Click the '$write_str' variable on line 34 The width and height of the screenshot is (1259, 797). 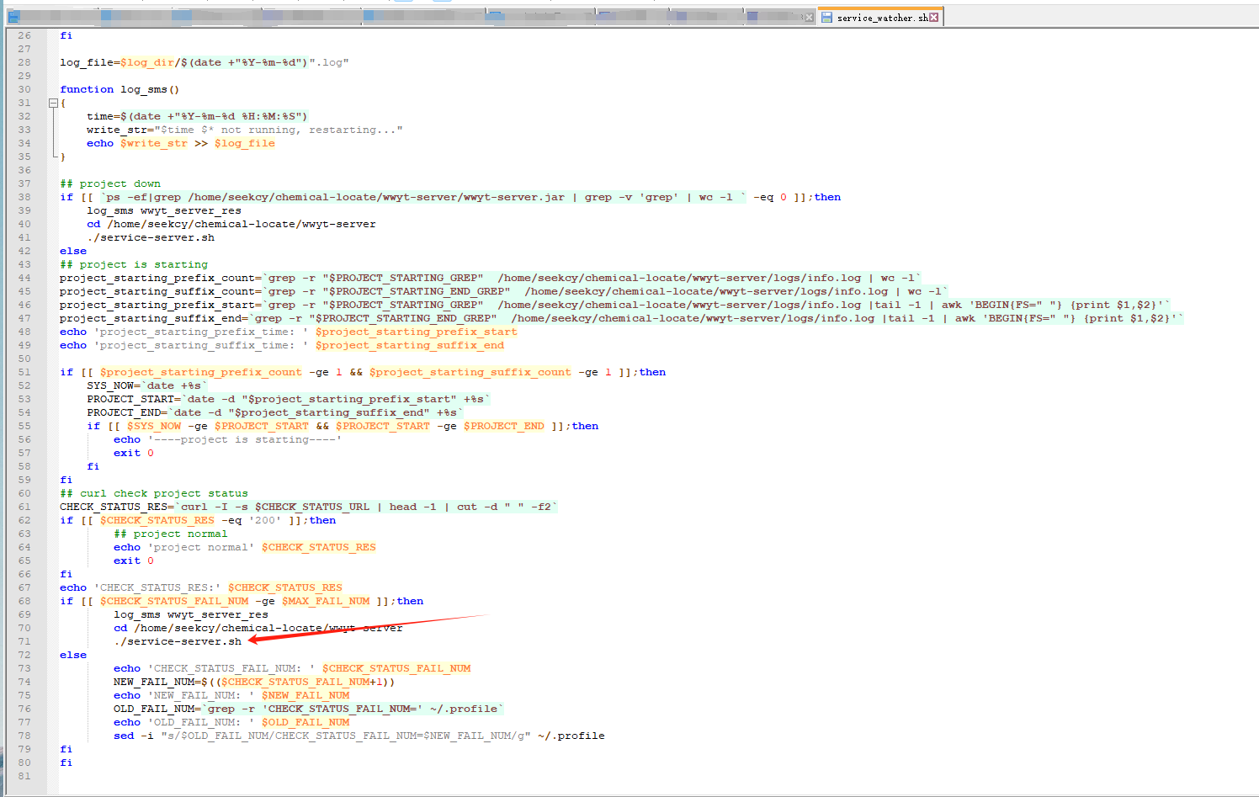pos(154,143)
